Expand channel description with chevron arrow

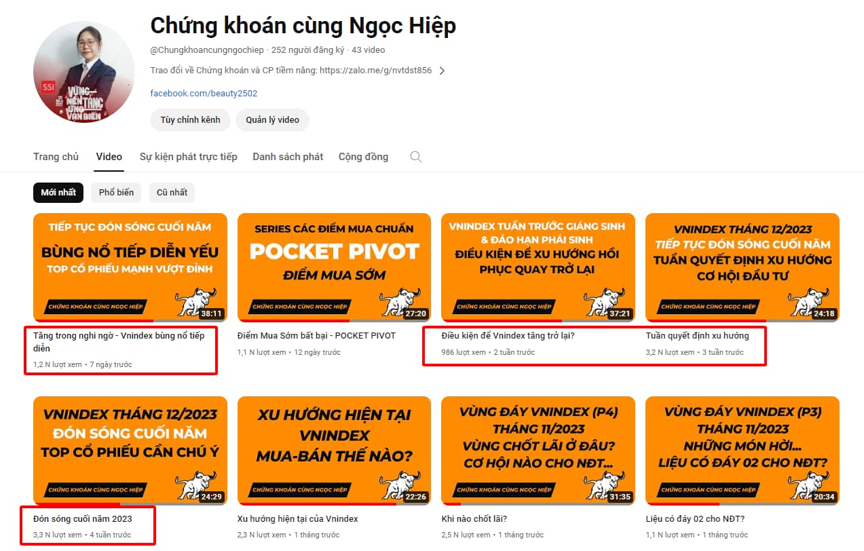pyautogui.click(x=442, y=71)
